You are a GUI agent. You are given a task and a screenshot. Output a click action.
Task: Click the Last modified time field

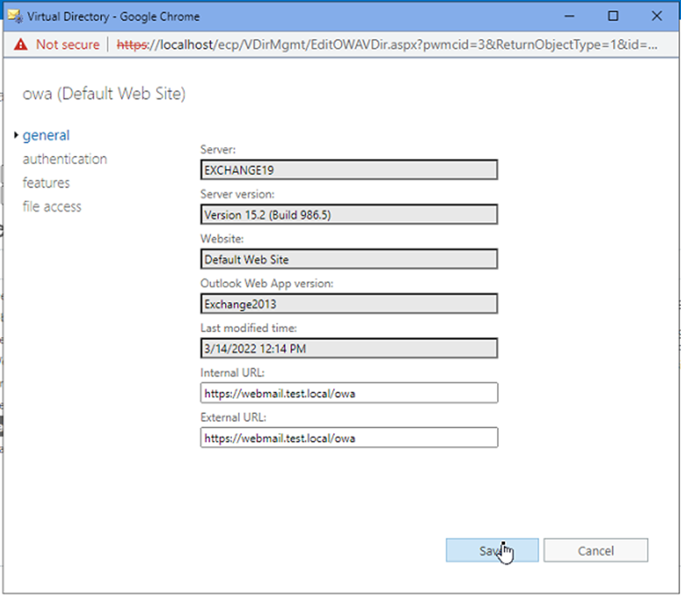click(349, 348)
